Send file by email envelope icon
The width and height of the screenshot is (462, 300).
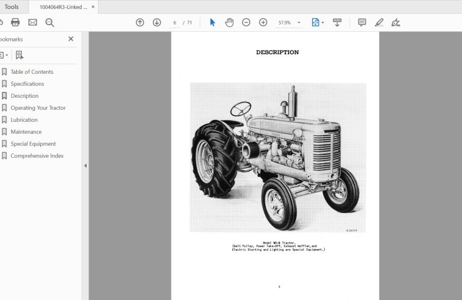pyautogui.click(x=32, y=22)
